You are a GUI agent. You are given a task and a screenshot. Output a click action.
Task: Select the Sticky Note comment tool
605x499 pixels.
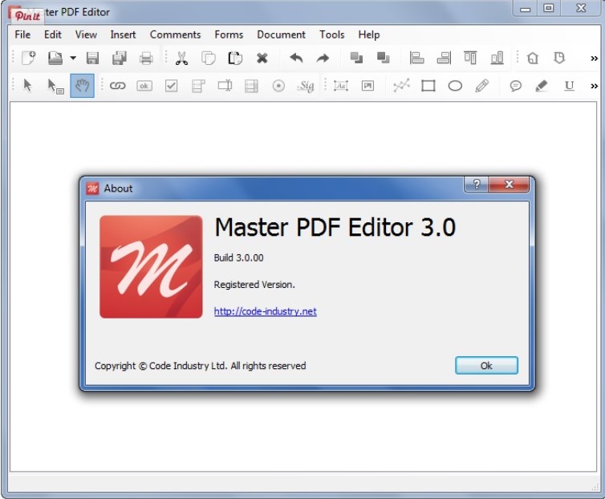point(515,86)
